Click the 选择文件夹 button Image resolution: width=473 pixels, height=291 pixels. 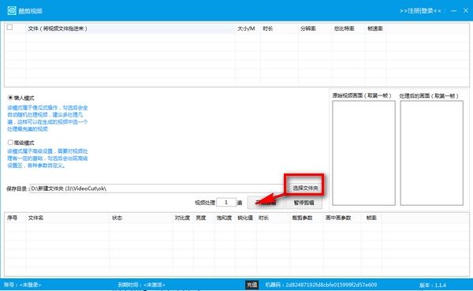(305, 188)
